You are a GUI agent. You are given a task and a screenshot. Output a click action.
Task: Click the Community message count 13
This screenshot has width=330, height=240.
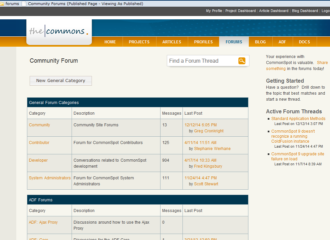[x=165, y=125]
